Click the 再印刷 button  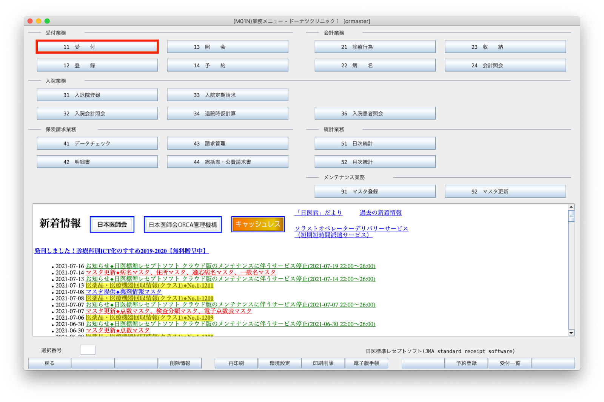point(236,363)
